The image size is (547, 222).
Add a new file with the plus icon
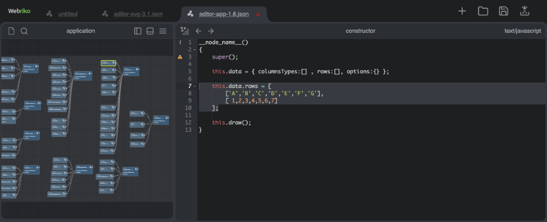coord(462,11)
